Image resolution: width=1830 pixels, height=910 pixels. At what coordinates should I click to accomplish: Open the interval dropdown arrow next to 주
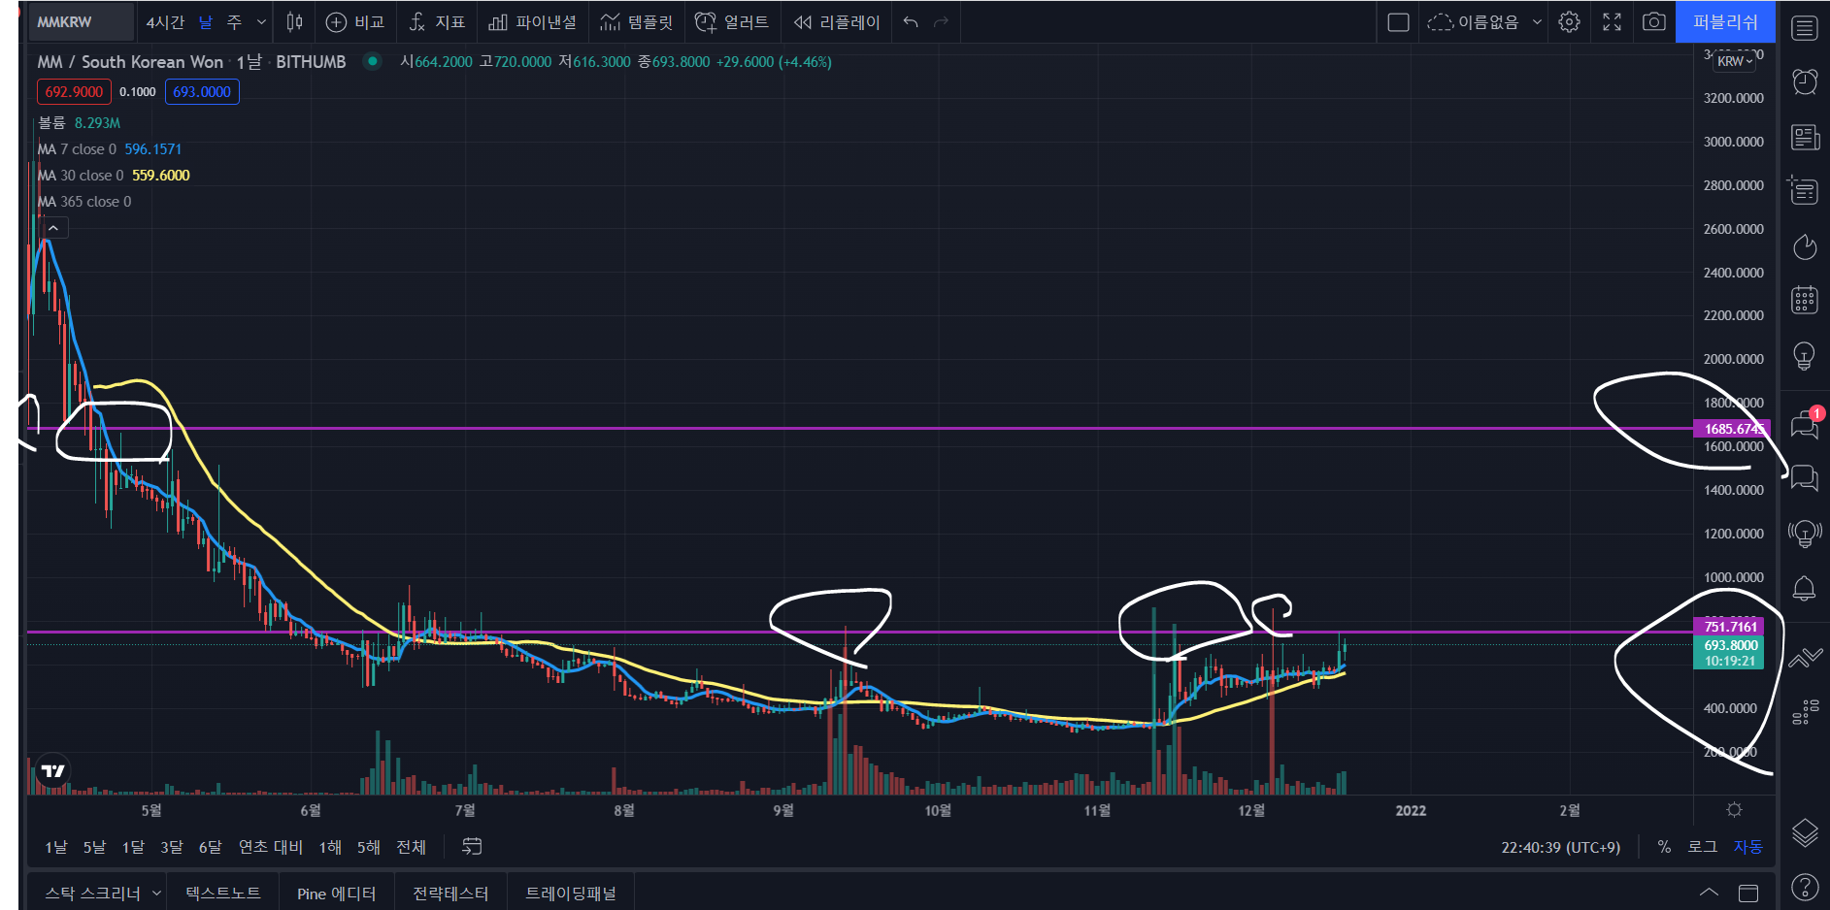(x=261, y=21)
